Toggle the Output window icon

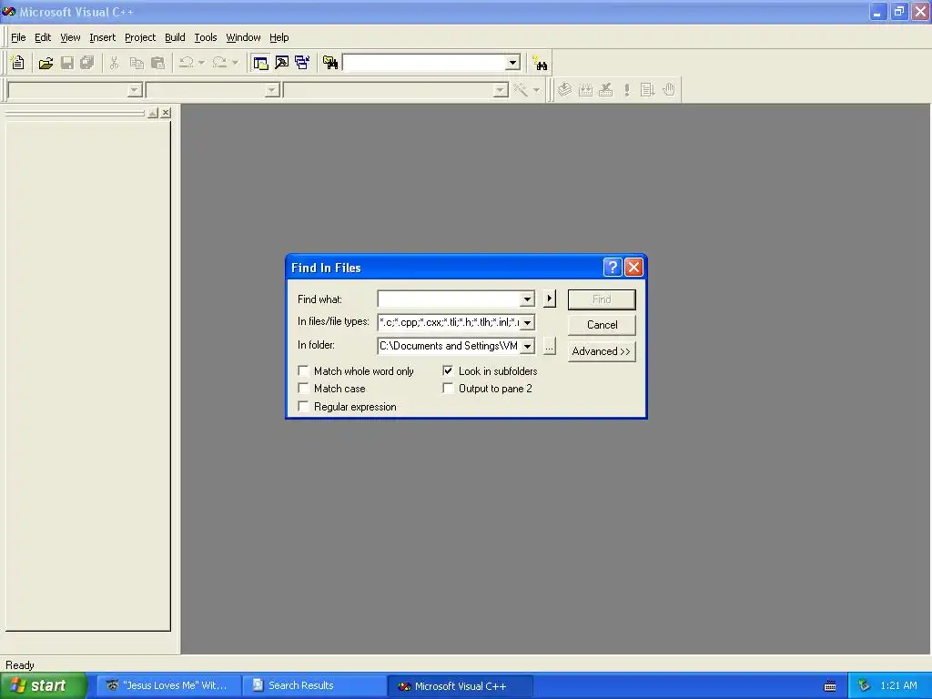tap(282, 63)
